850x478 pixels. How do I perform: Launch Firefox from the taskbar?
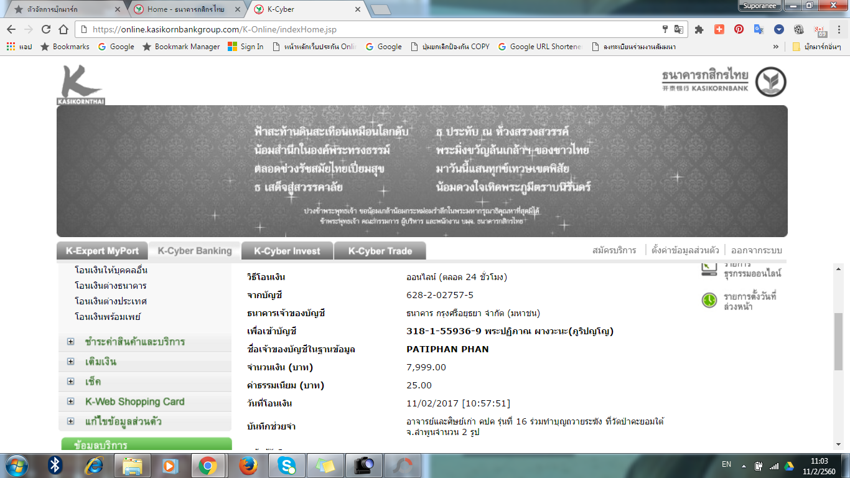click(248, 466)
